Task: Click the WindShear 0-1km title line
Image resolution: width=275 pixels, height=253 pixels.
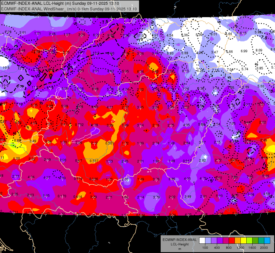Action: (x=69, y=9)
